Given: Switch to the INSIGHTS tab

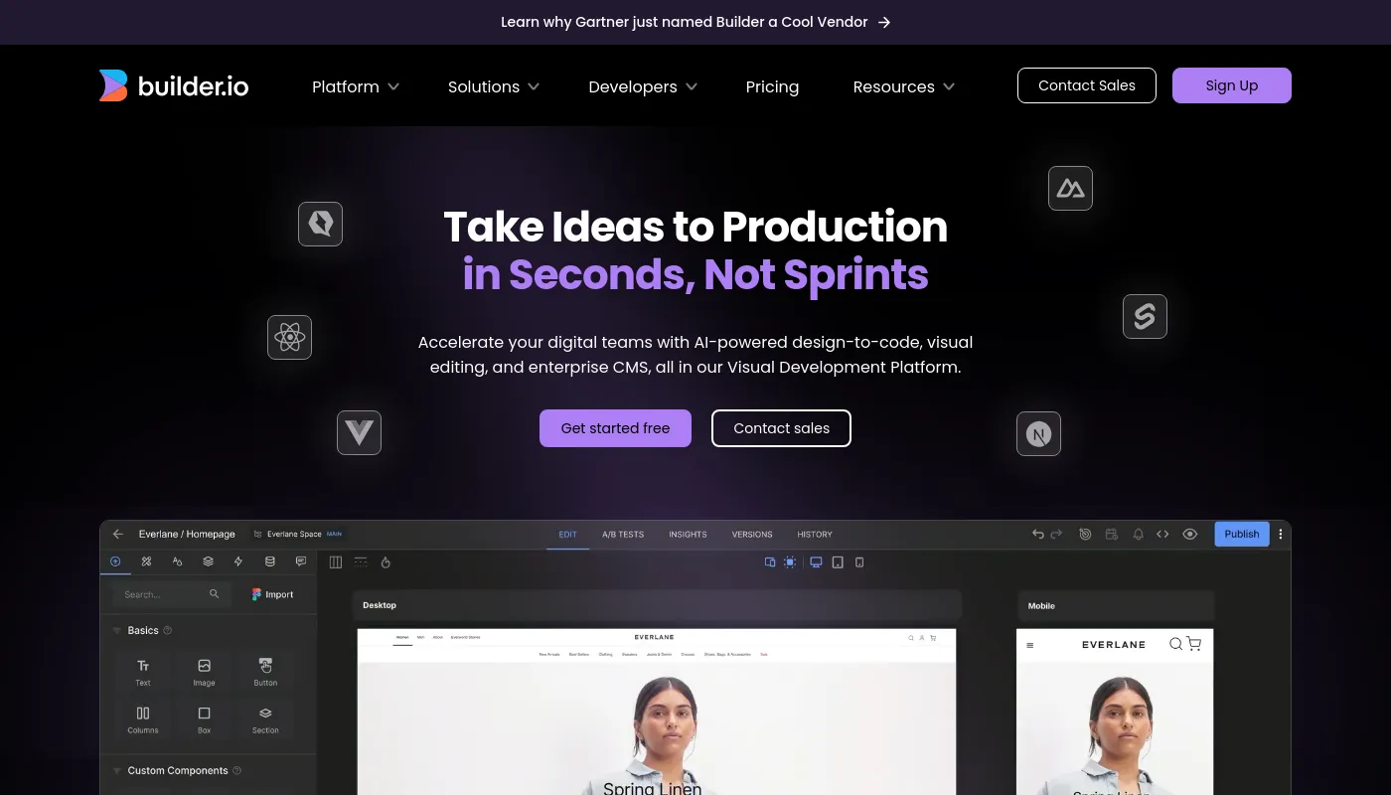Looking at the screenshot, I should point(688,535).
